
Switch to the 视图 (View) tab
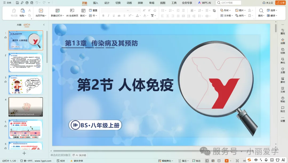(x=163, y=3)
